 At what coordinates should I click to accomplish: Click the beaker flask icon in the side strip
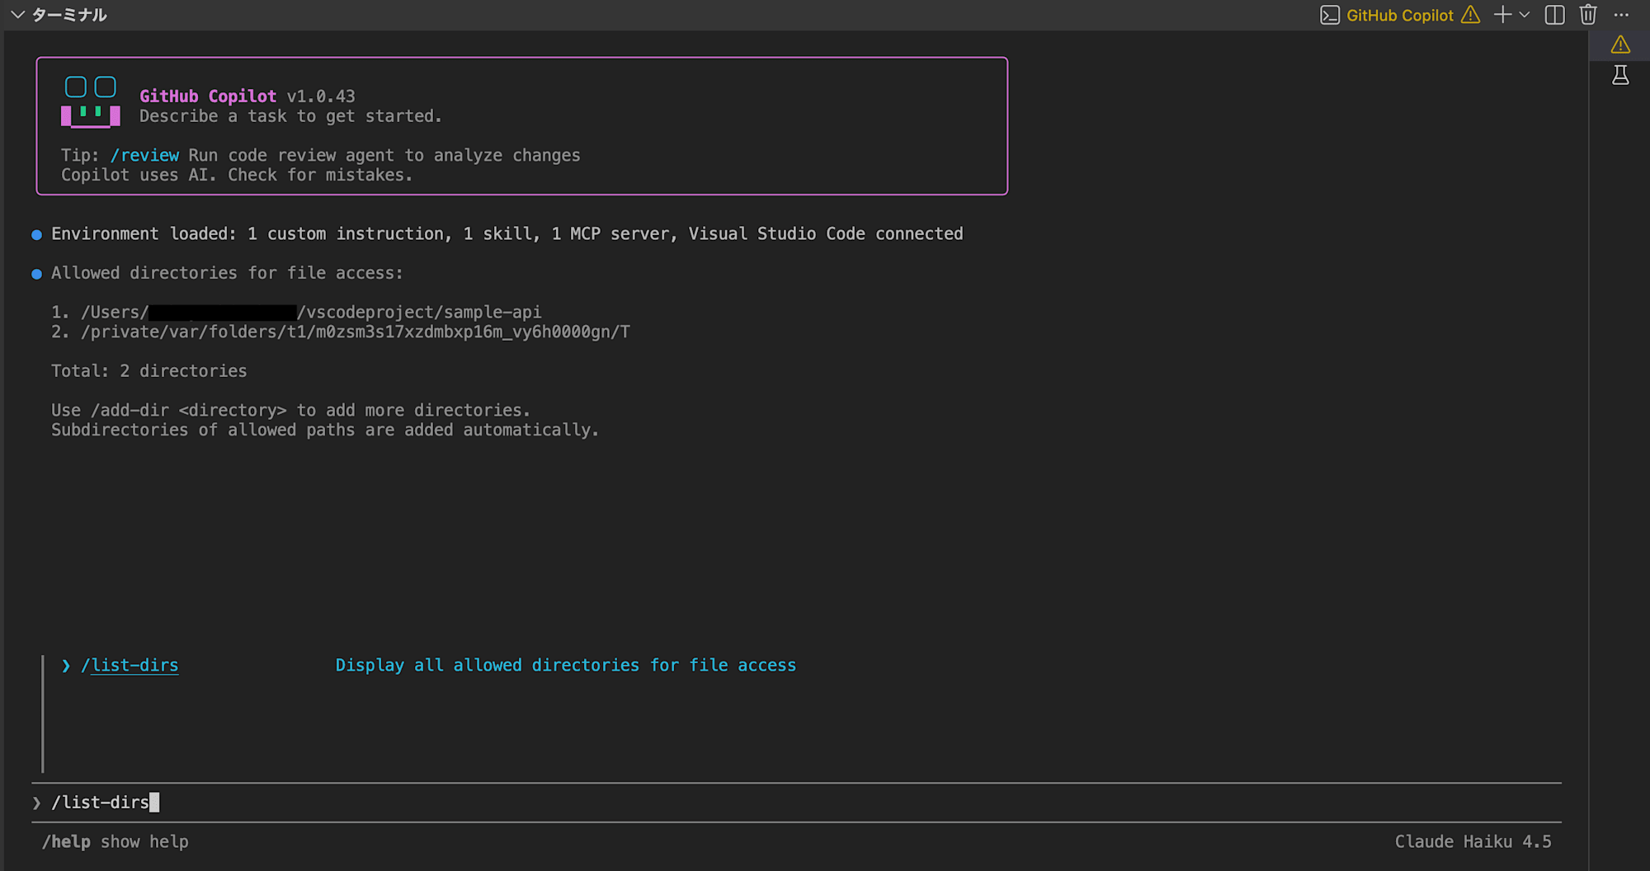1620,76
